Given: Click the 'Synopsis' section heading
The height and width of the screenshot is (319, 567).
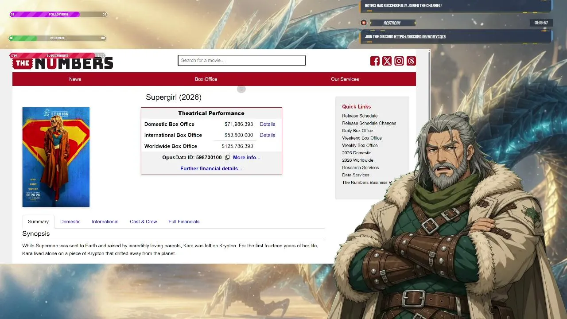Looking at the screenshot, I should tap(36, 233).
